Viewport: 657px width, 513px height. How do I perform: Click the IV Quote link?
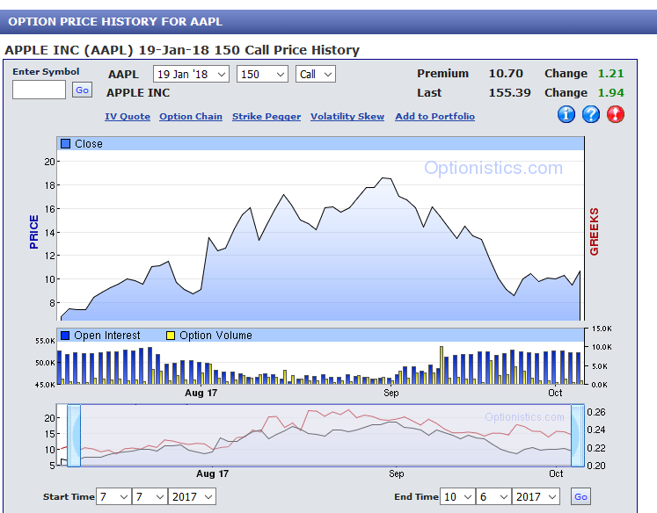(x=128, y=116)
